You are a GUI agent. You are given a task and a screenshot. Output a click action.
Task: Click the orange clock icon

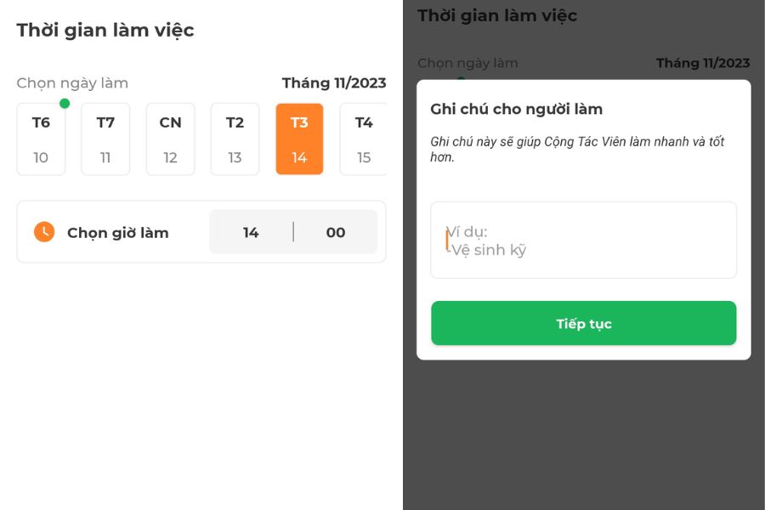point(44,232)
